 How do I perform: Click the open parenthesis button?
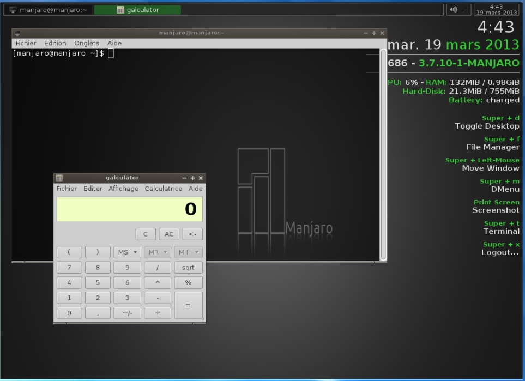(69, 252)
